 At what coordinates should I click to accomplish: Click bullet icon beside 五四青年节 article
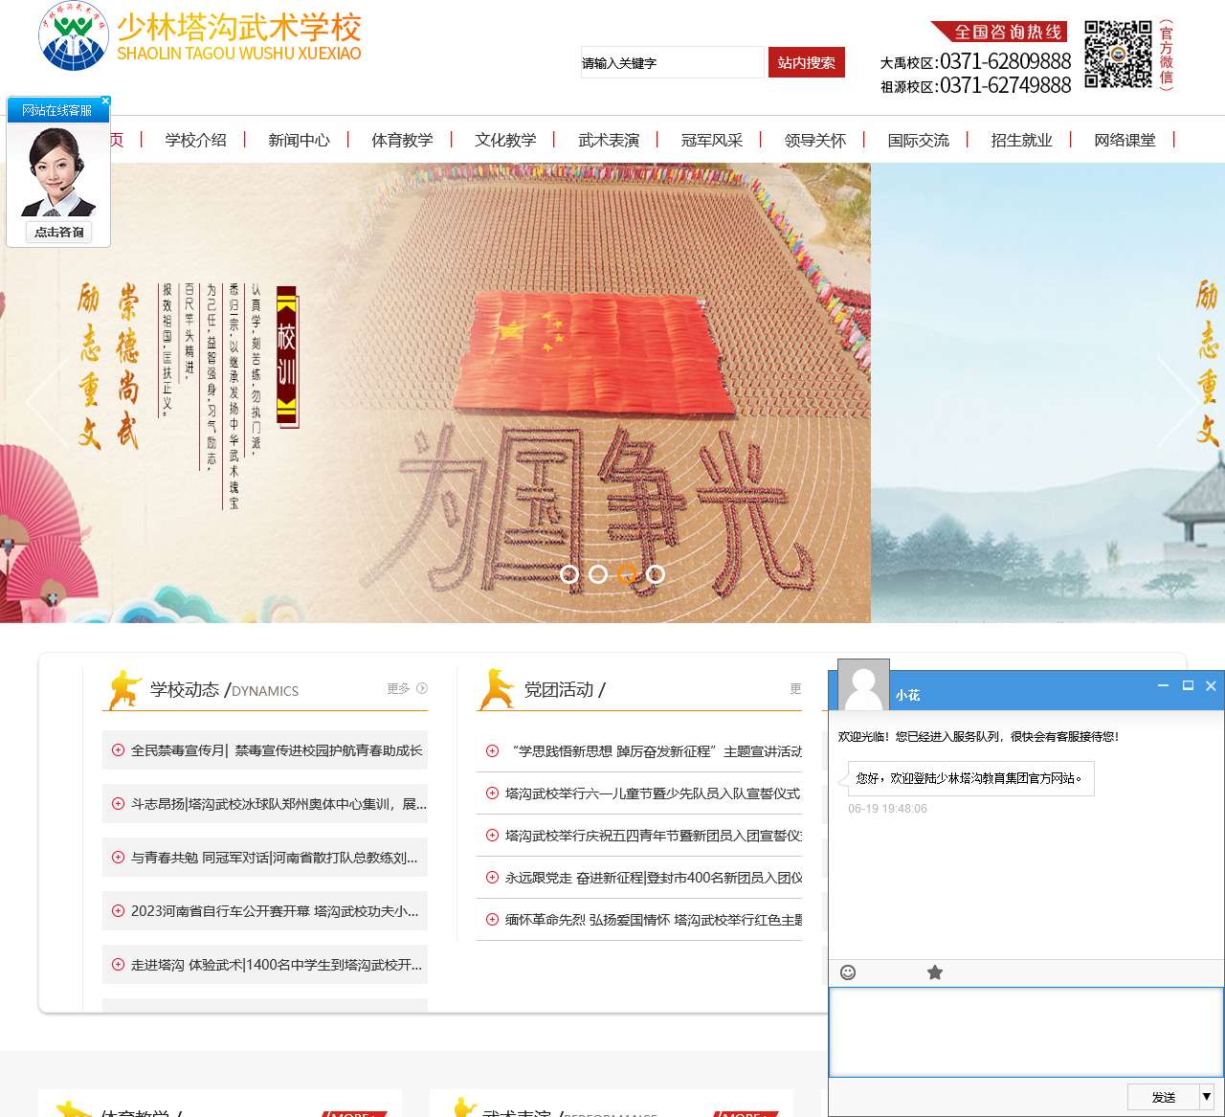coord(492,836)
